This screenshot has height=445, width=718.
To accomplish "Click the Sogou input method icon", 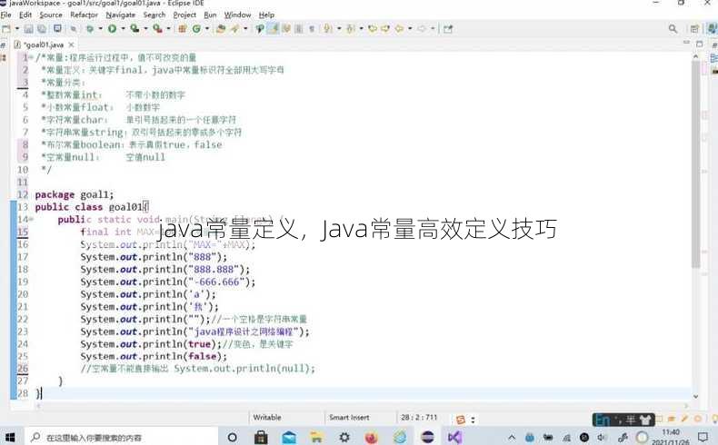I will (x=461, y=420).
